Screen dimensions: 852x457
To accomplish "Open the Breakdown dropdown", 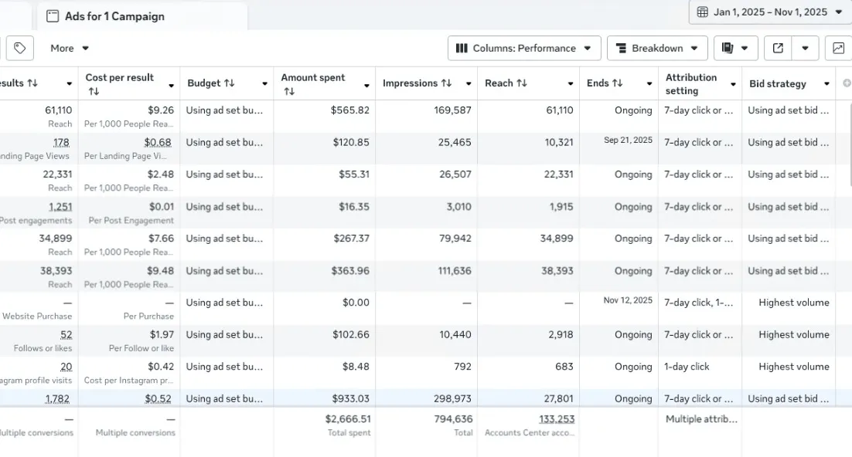I will [x=657, y=49].
